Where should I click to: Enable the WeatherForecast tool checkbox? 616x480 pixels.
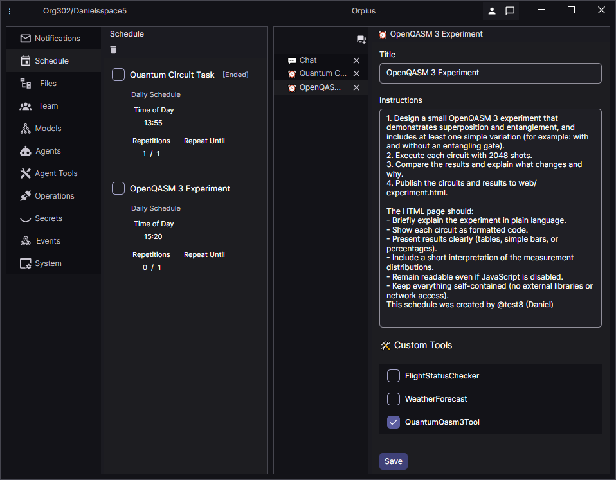[x=394, y=399]
